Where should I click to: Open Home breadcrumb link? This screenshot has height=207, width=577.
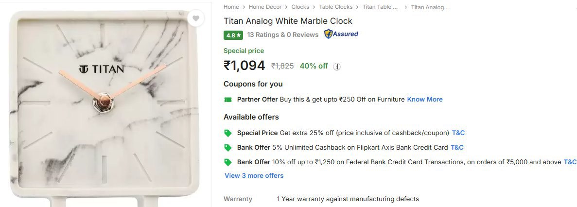[x=231, y=7]
